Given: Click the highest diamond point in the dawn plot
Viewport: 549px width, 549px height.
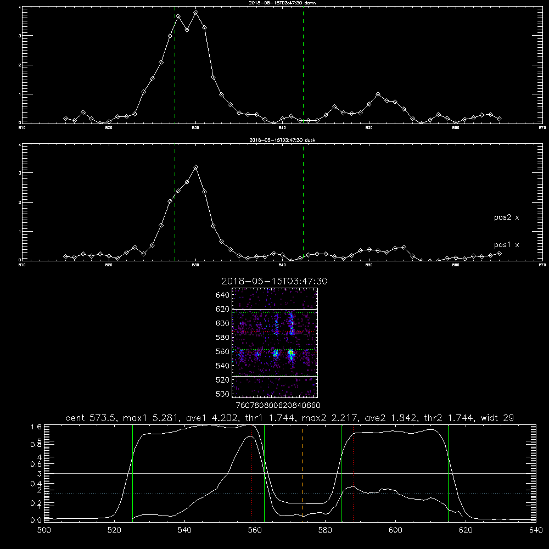Looking at the screenshot, I should coord(196,13).
